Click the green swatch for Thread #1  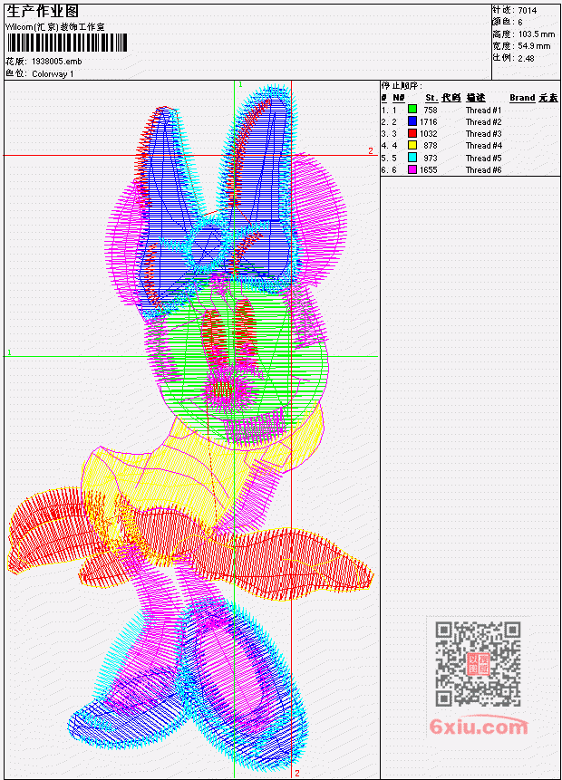click(x=412, y=109)
